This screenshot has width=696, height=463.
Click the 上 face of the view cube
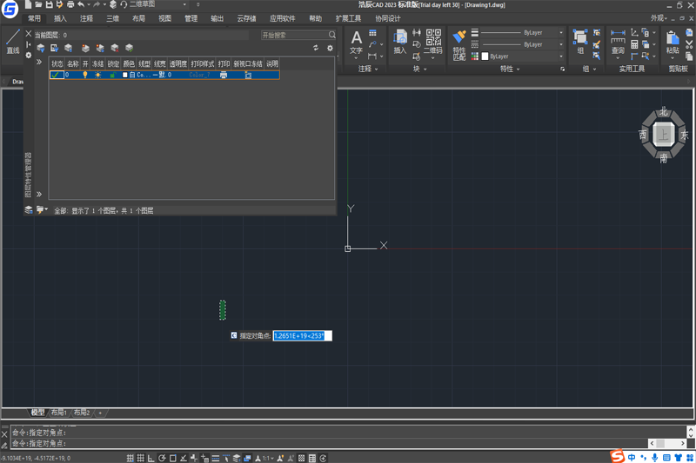coord(663,135)
